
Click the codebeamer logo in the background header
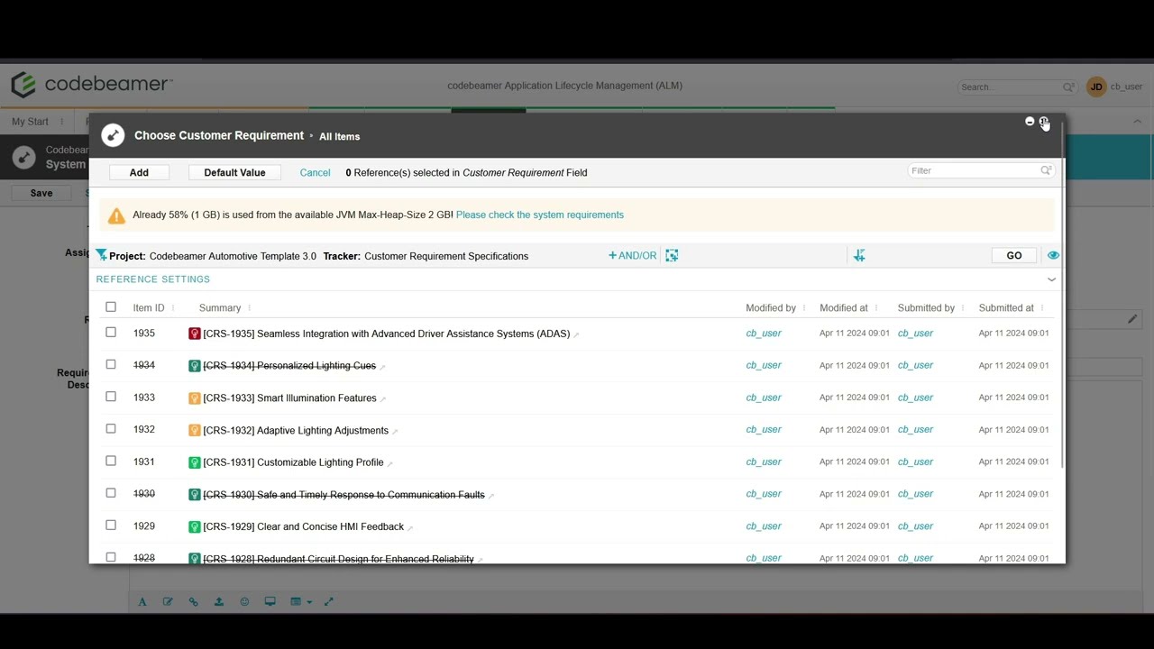point(90,85)
